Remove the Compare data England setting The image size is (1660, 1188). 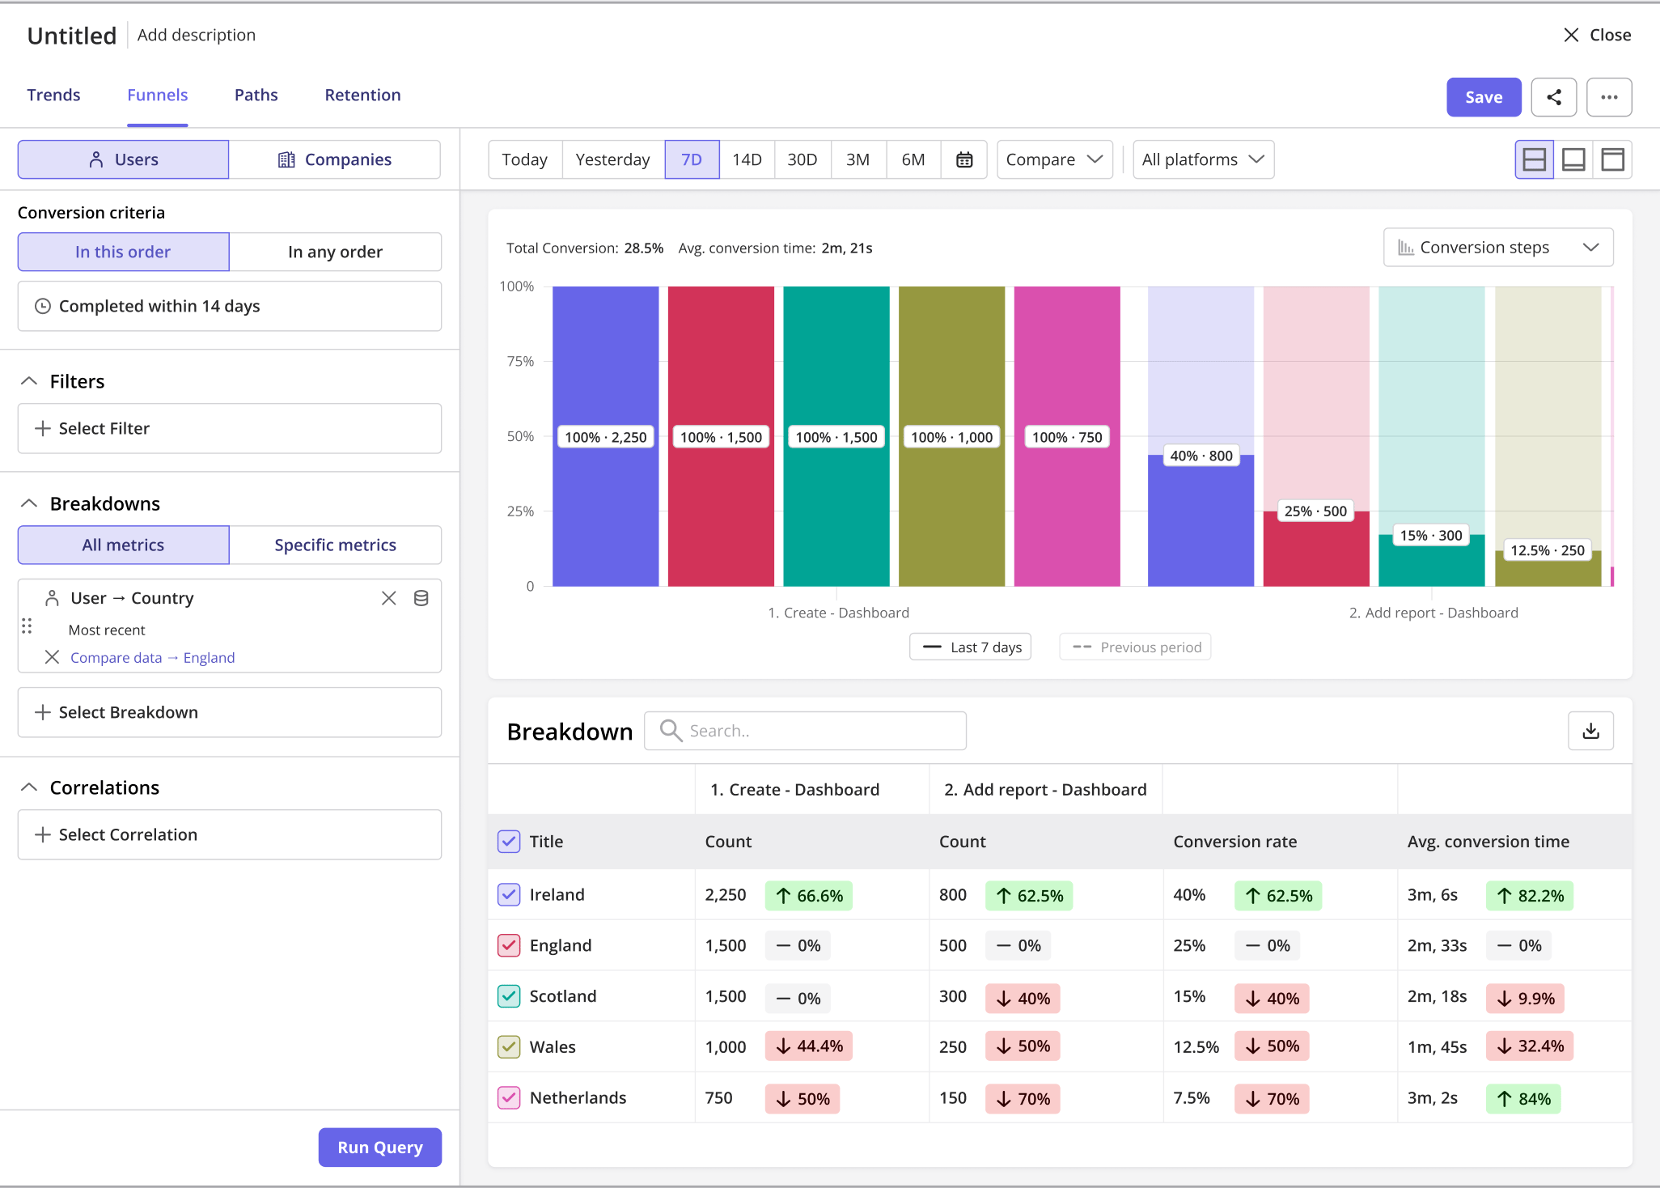[x=52, y=657]
